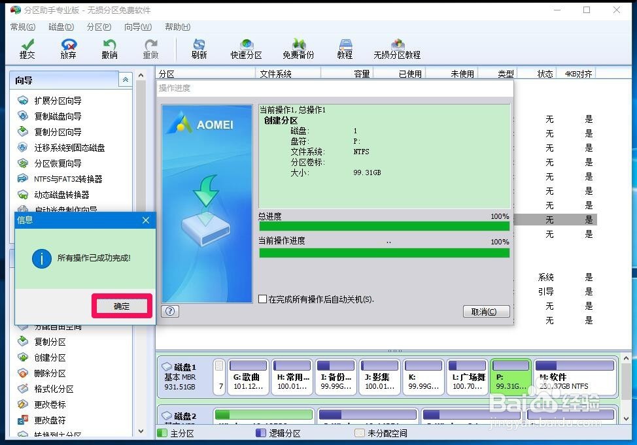Screen dimensions: 637x445
Task: Select 格式化分区 in partition operations
Action: (x=46, y=389)
